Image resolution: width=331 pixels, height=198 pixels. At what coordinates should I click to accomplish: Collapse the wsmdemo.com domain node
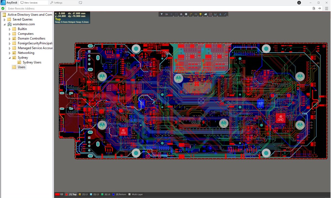point(5,24)
